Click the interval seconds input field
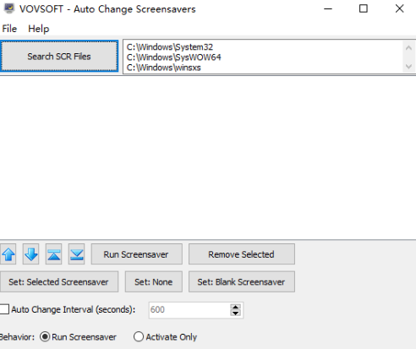416x349 pixels. (x=189, y=310)
